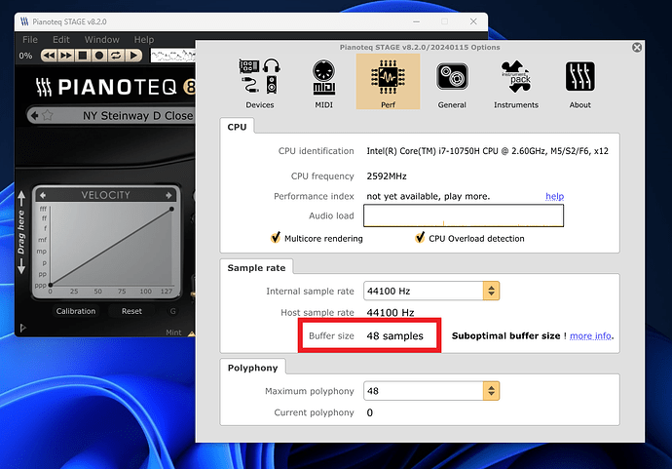
Task: Open the MIDI options tab
Action: coord(323,82)
